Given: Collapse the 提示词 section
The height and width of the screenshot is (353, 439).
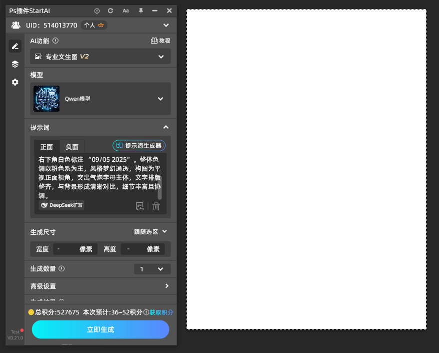Looking at the screenshot, I should click(165, 127).
